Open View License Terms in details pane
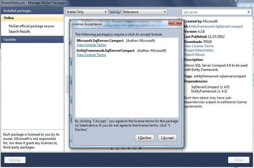Image resolution: width=254 pixels, height=168 pixels. point(199,46)
